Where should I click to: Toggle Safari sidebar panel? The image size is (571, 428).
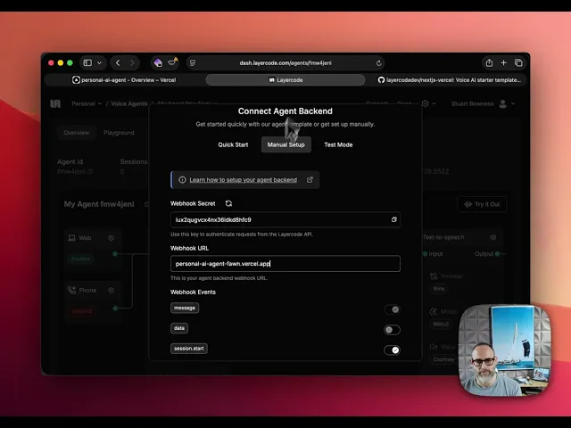click(x=87, y=63)
